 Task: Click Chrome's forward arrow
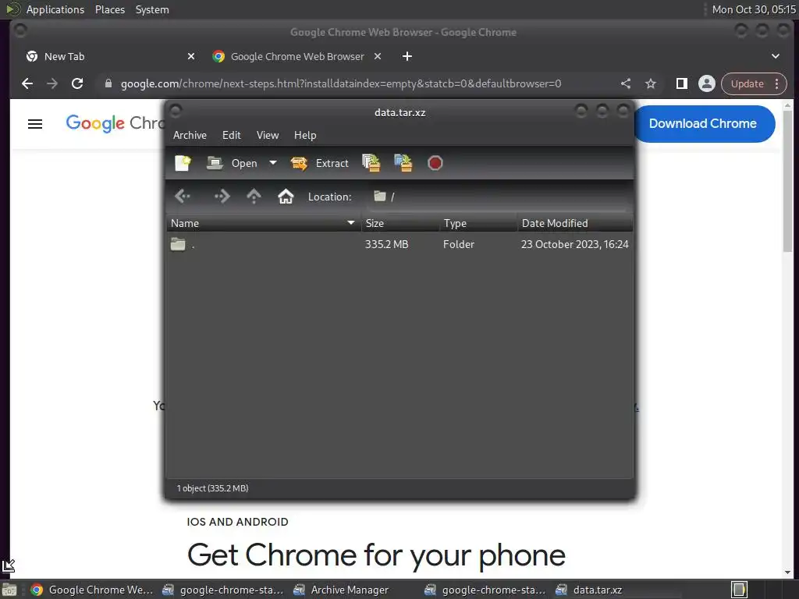point(52,83)
